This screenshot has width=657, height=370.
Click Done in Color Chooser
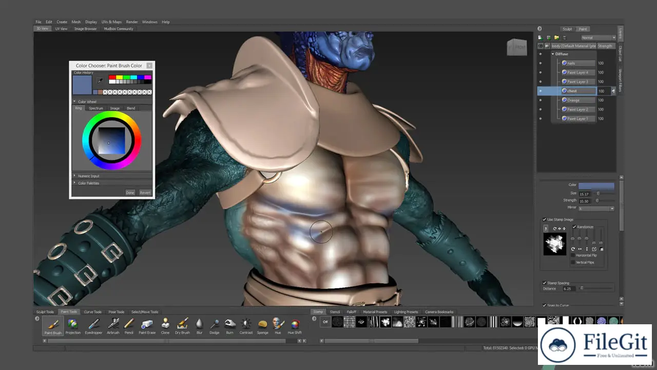click(x=130, y=193)
